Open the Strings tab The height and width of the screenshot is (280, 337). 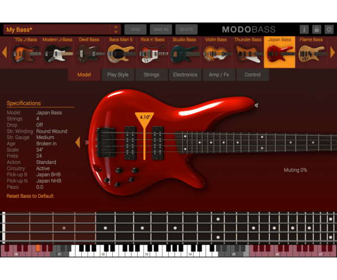(151, 75)
